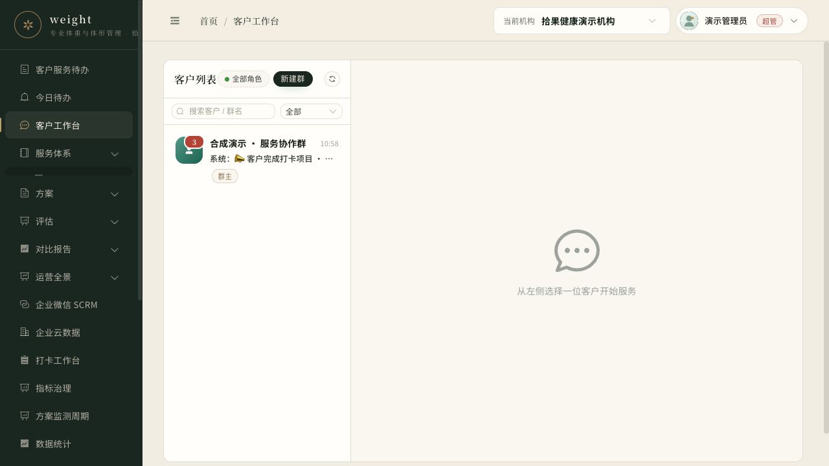
Task: Open the 当前机构 organization dropdown
Action: 582,21
